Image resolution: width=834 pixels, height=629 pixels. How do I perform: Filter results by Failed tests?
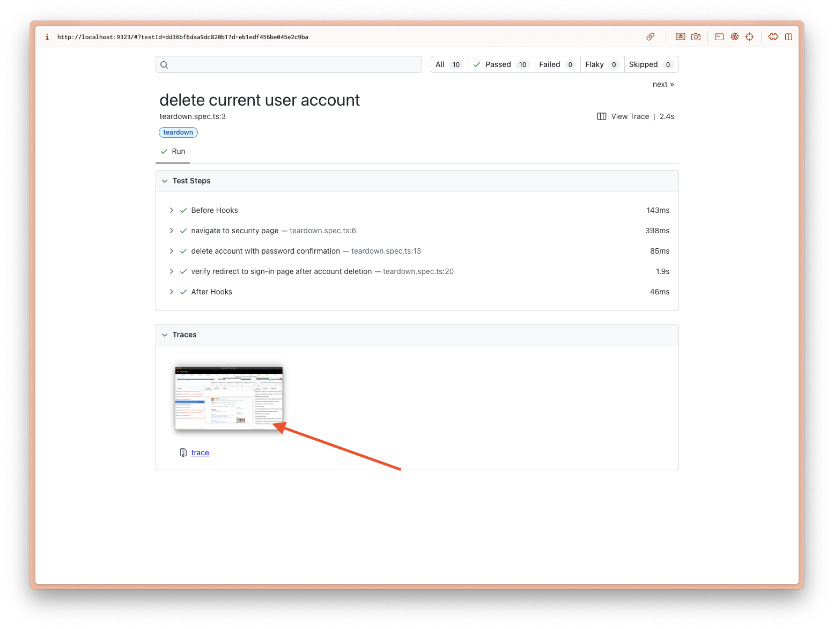click(x=557, y=64)
